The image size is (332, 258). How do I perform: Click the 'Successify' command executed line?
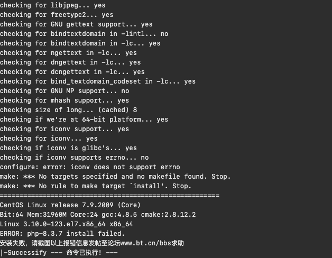(x=59, y=253)
